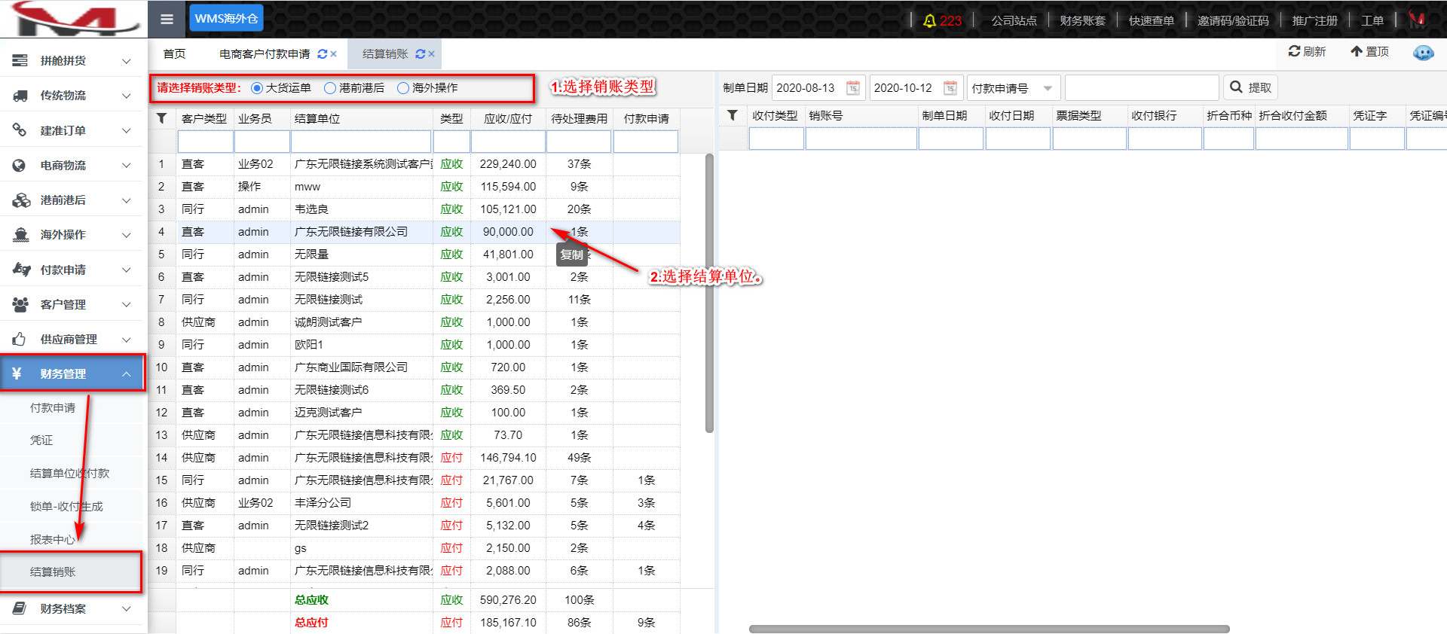The image size is (1447, 634).
Task: Open the chat assistant icon at top right
Action: [x=1423, y=53]
